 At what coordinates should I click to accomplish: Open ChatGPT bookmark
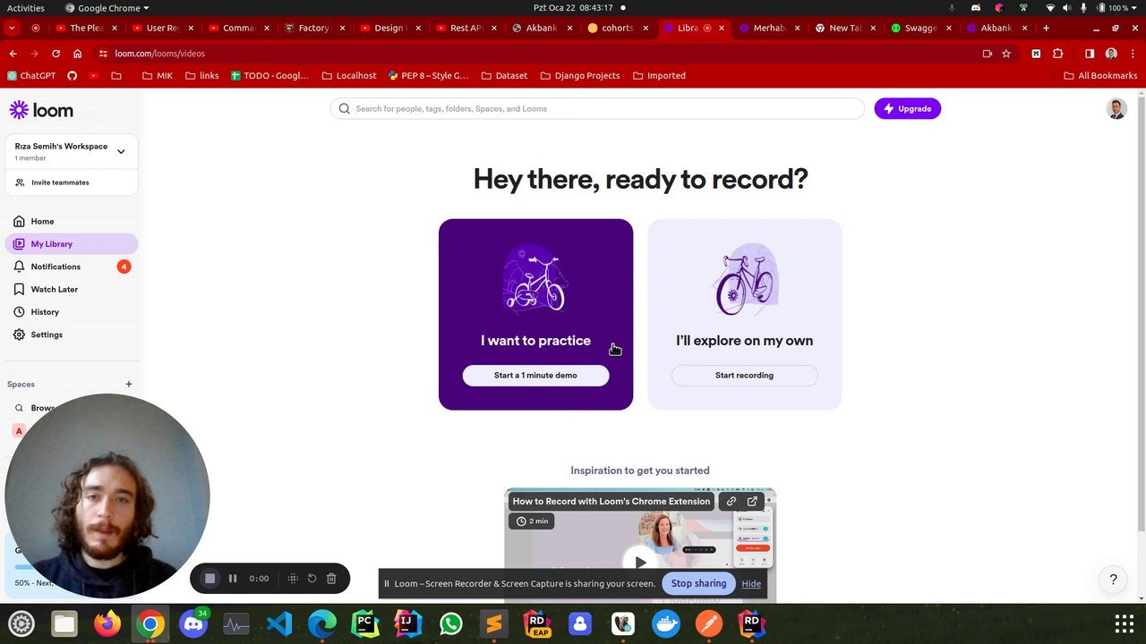tap(30, 76)
